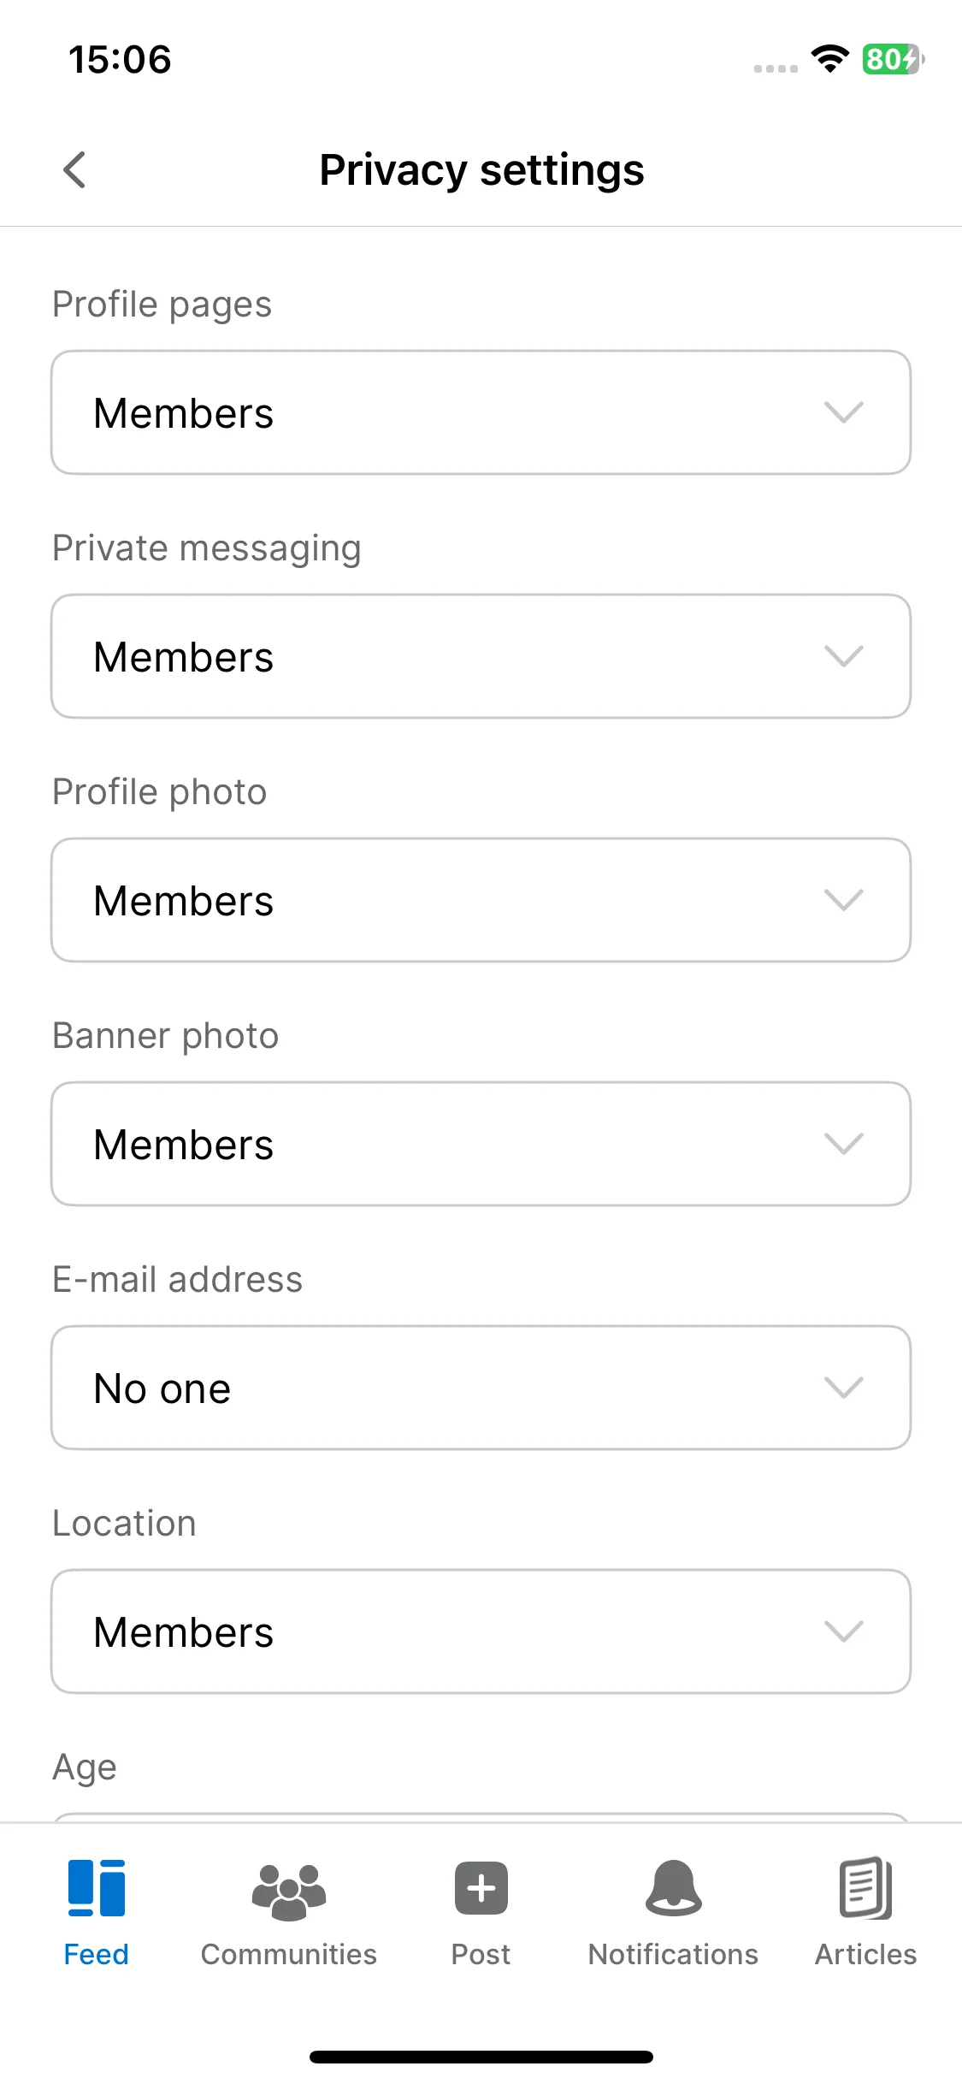Select the Communities tab label
Image resolution: width=962 pixels, height=2084 pixels.
tap(289, 1955)
